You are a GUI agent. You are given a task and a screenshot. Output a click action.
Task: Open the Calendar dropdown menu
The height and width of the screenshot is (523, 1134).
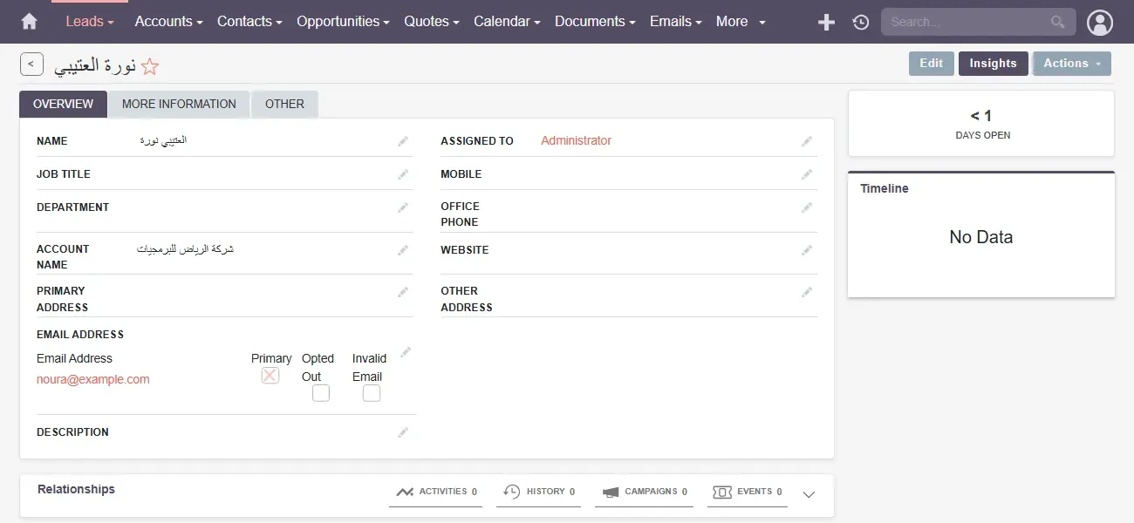507,22
